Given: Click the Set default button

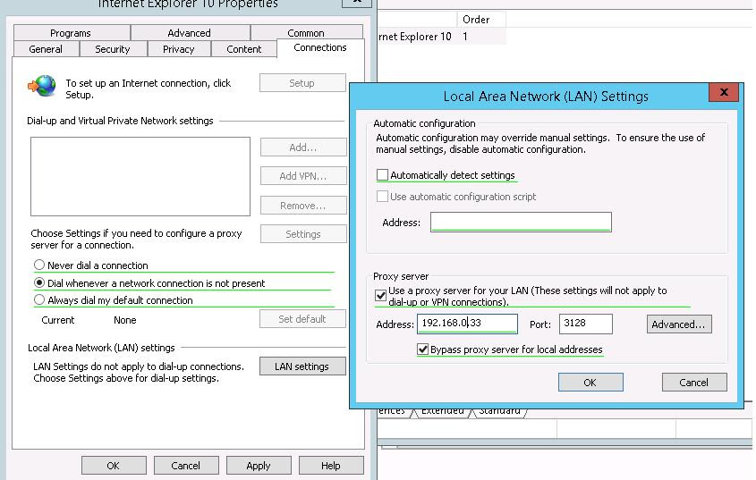Looking at the screenshot, I should pos(302,319).
